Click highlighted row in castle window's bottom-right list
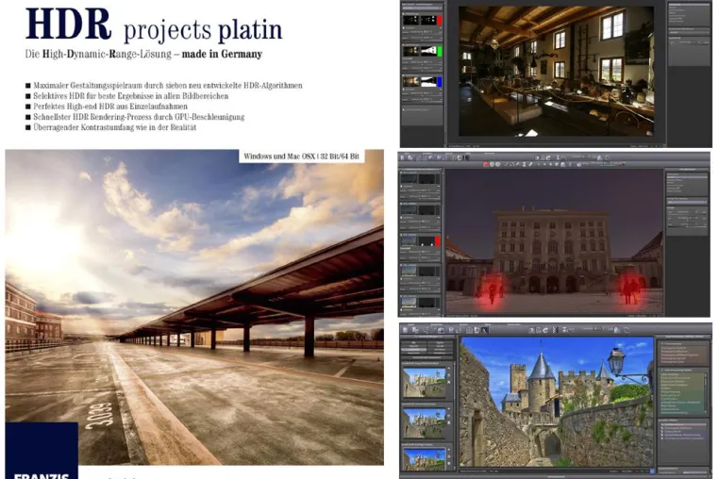Image resolution: width=719 pixels, height=479 pixels. tap(684, 424)
